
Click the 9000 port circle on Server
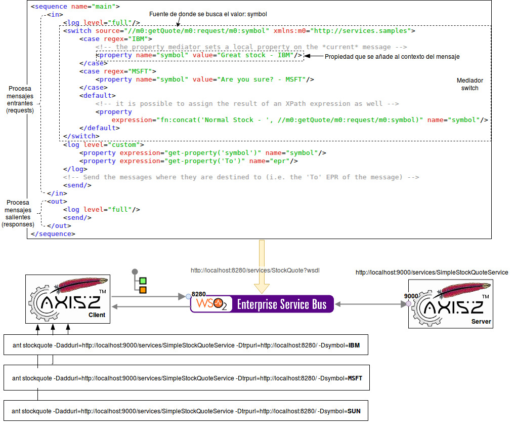(408, 303)
